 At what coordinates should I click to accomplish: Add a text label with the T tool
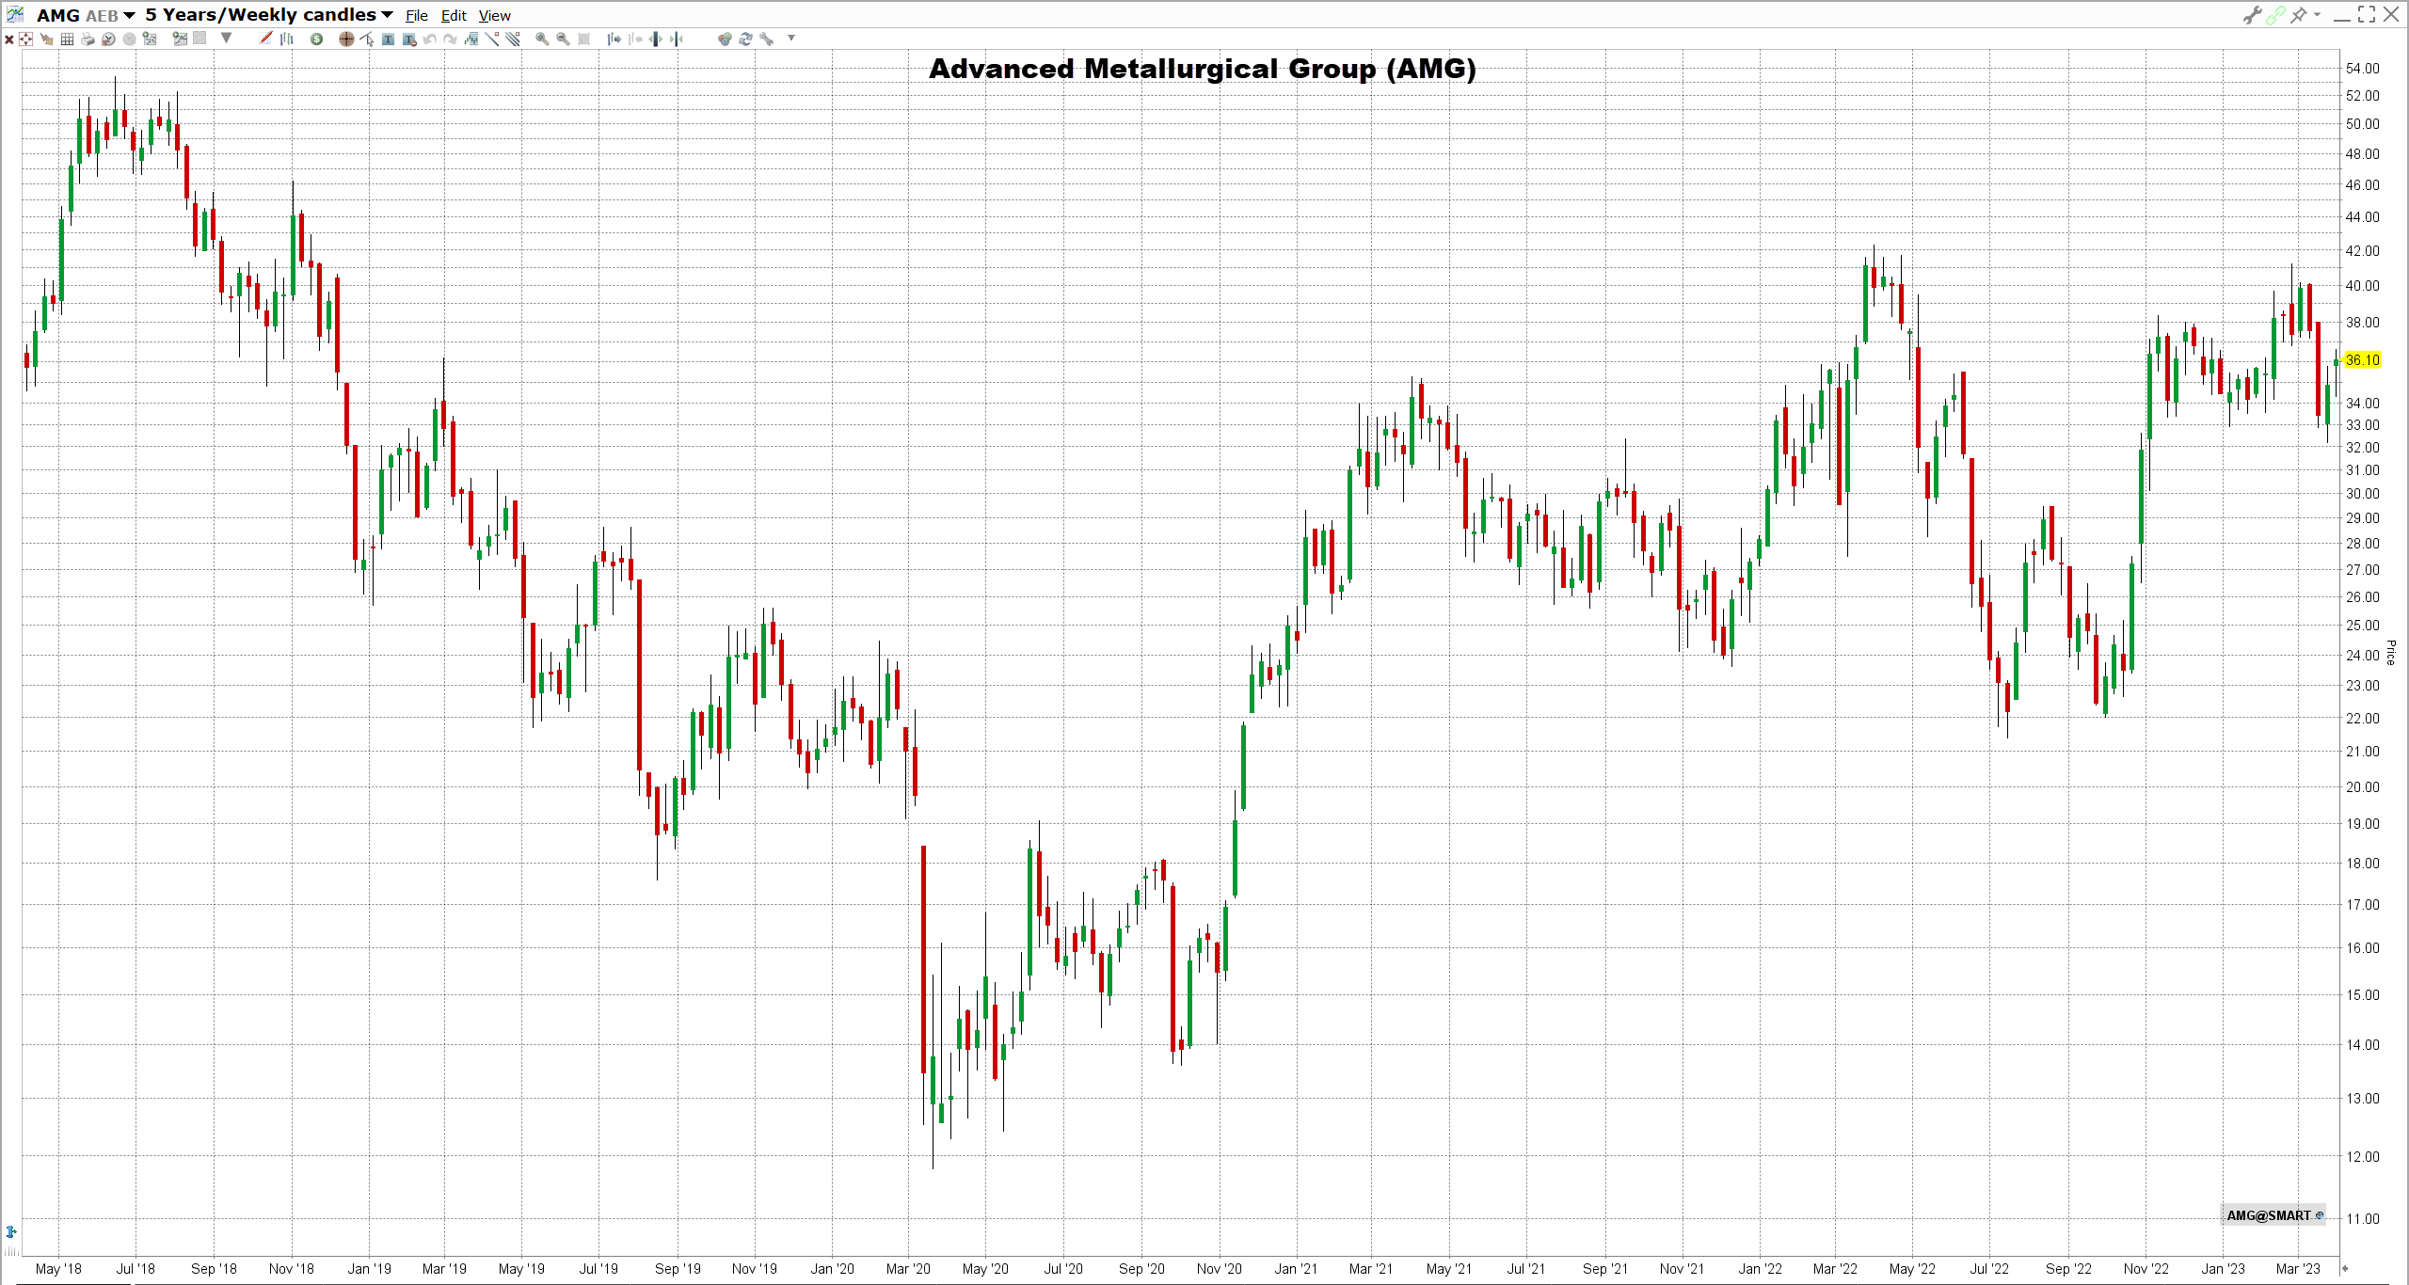coord(388,40)
